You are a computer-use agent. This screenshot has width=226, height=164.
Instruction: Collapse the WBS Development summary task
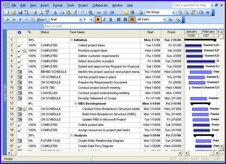[x=76, y=104]
